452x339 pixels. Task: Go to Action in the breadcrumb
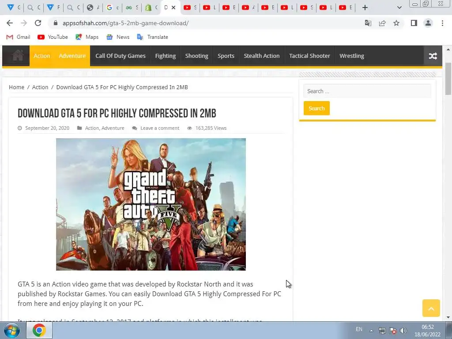(x=40, y=87)
